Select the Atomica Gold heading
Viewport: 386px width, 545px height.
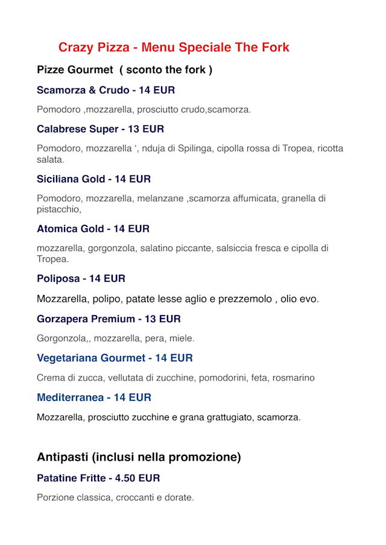(93, 229)
